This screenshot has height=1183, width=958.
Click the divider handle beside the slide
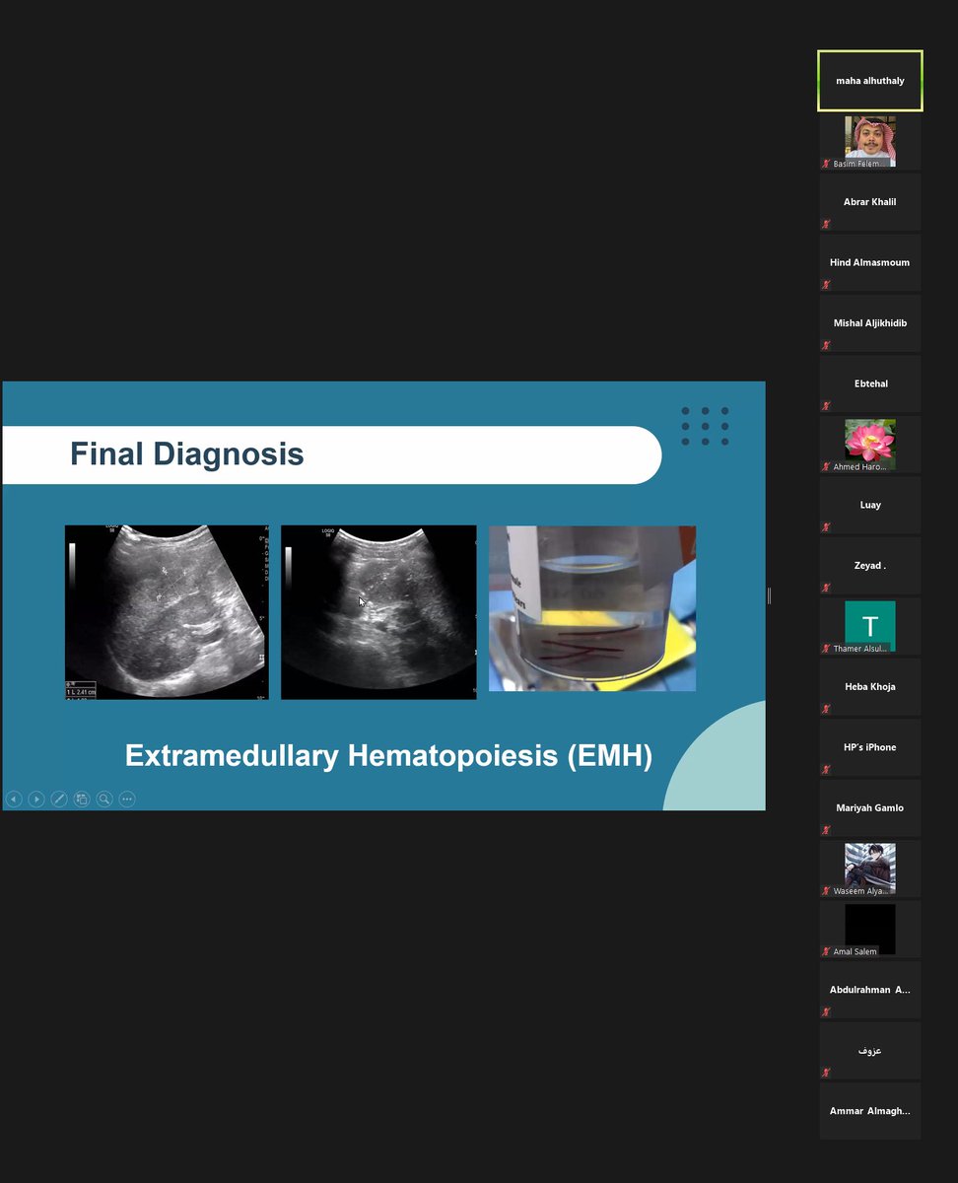(x=769, y=595)
